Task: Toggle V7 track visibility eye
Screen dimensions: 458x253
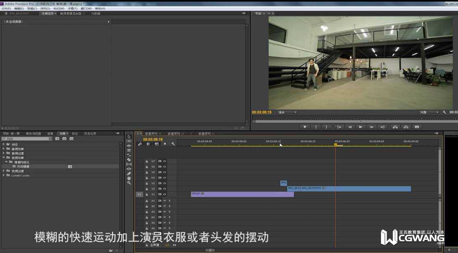Action: [165, 161]
